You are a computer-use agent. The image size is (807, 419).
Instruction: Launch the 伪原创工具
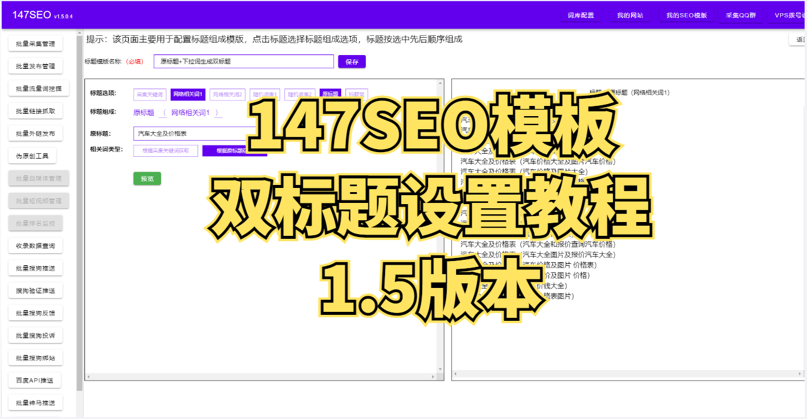(x=32, y=156)
